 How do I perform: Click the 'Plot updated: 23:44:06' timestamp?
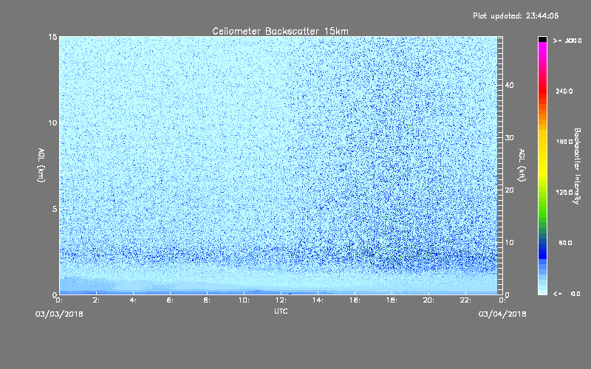pyautogui.click(x=516, y=15)
